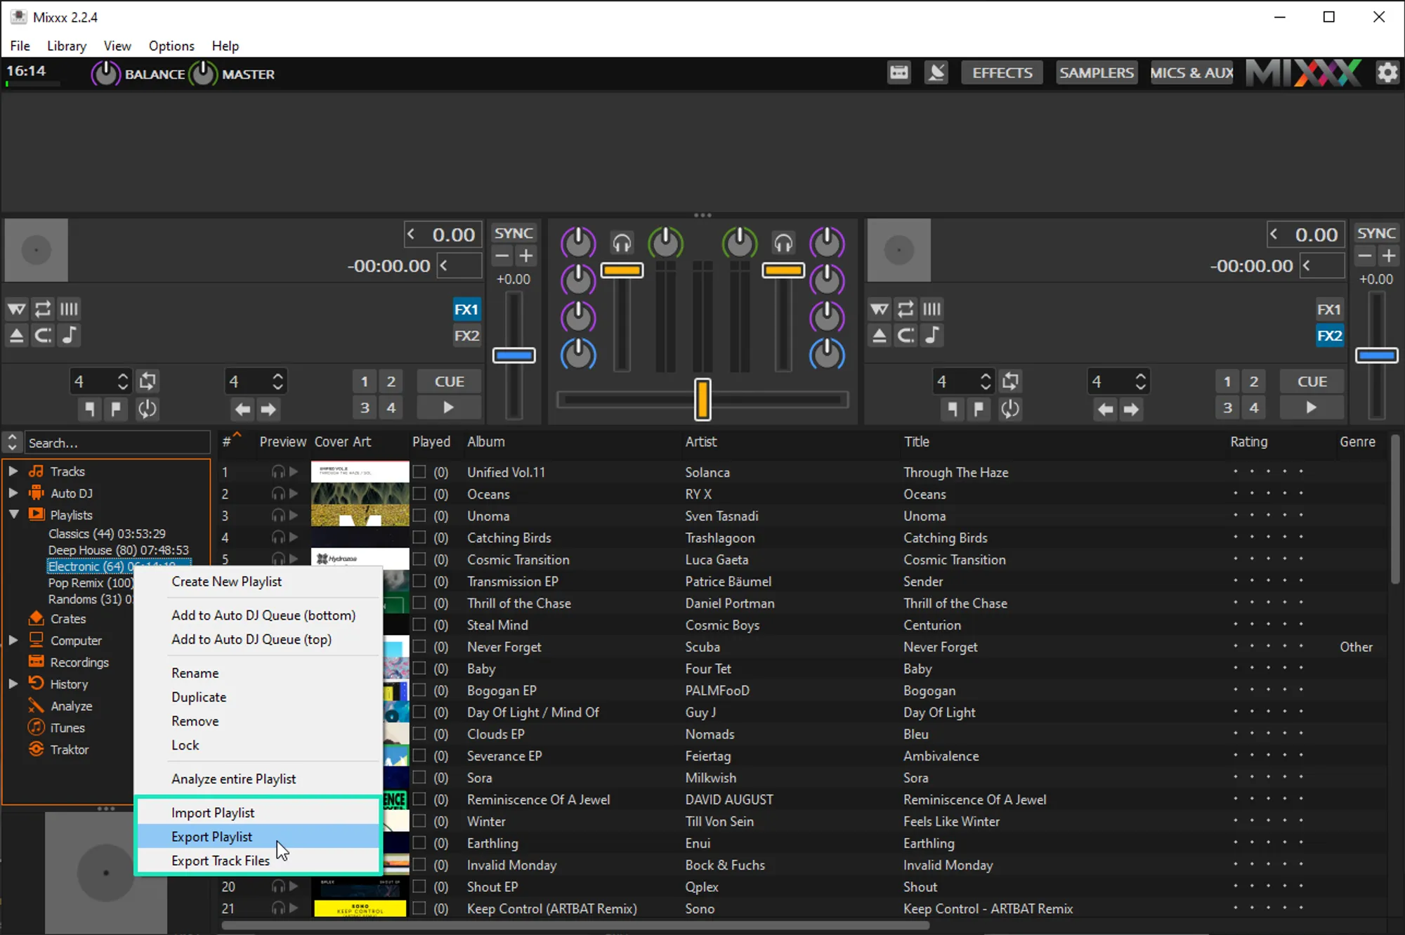Choose Export Playlist from context menu

click(212, 837)
